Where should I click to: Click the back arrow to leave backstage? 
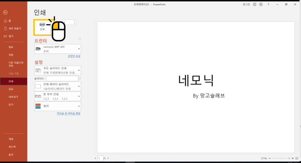coord(5,12)
